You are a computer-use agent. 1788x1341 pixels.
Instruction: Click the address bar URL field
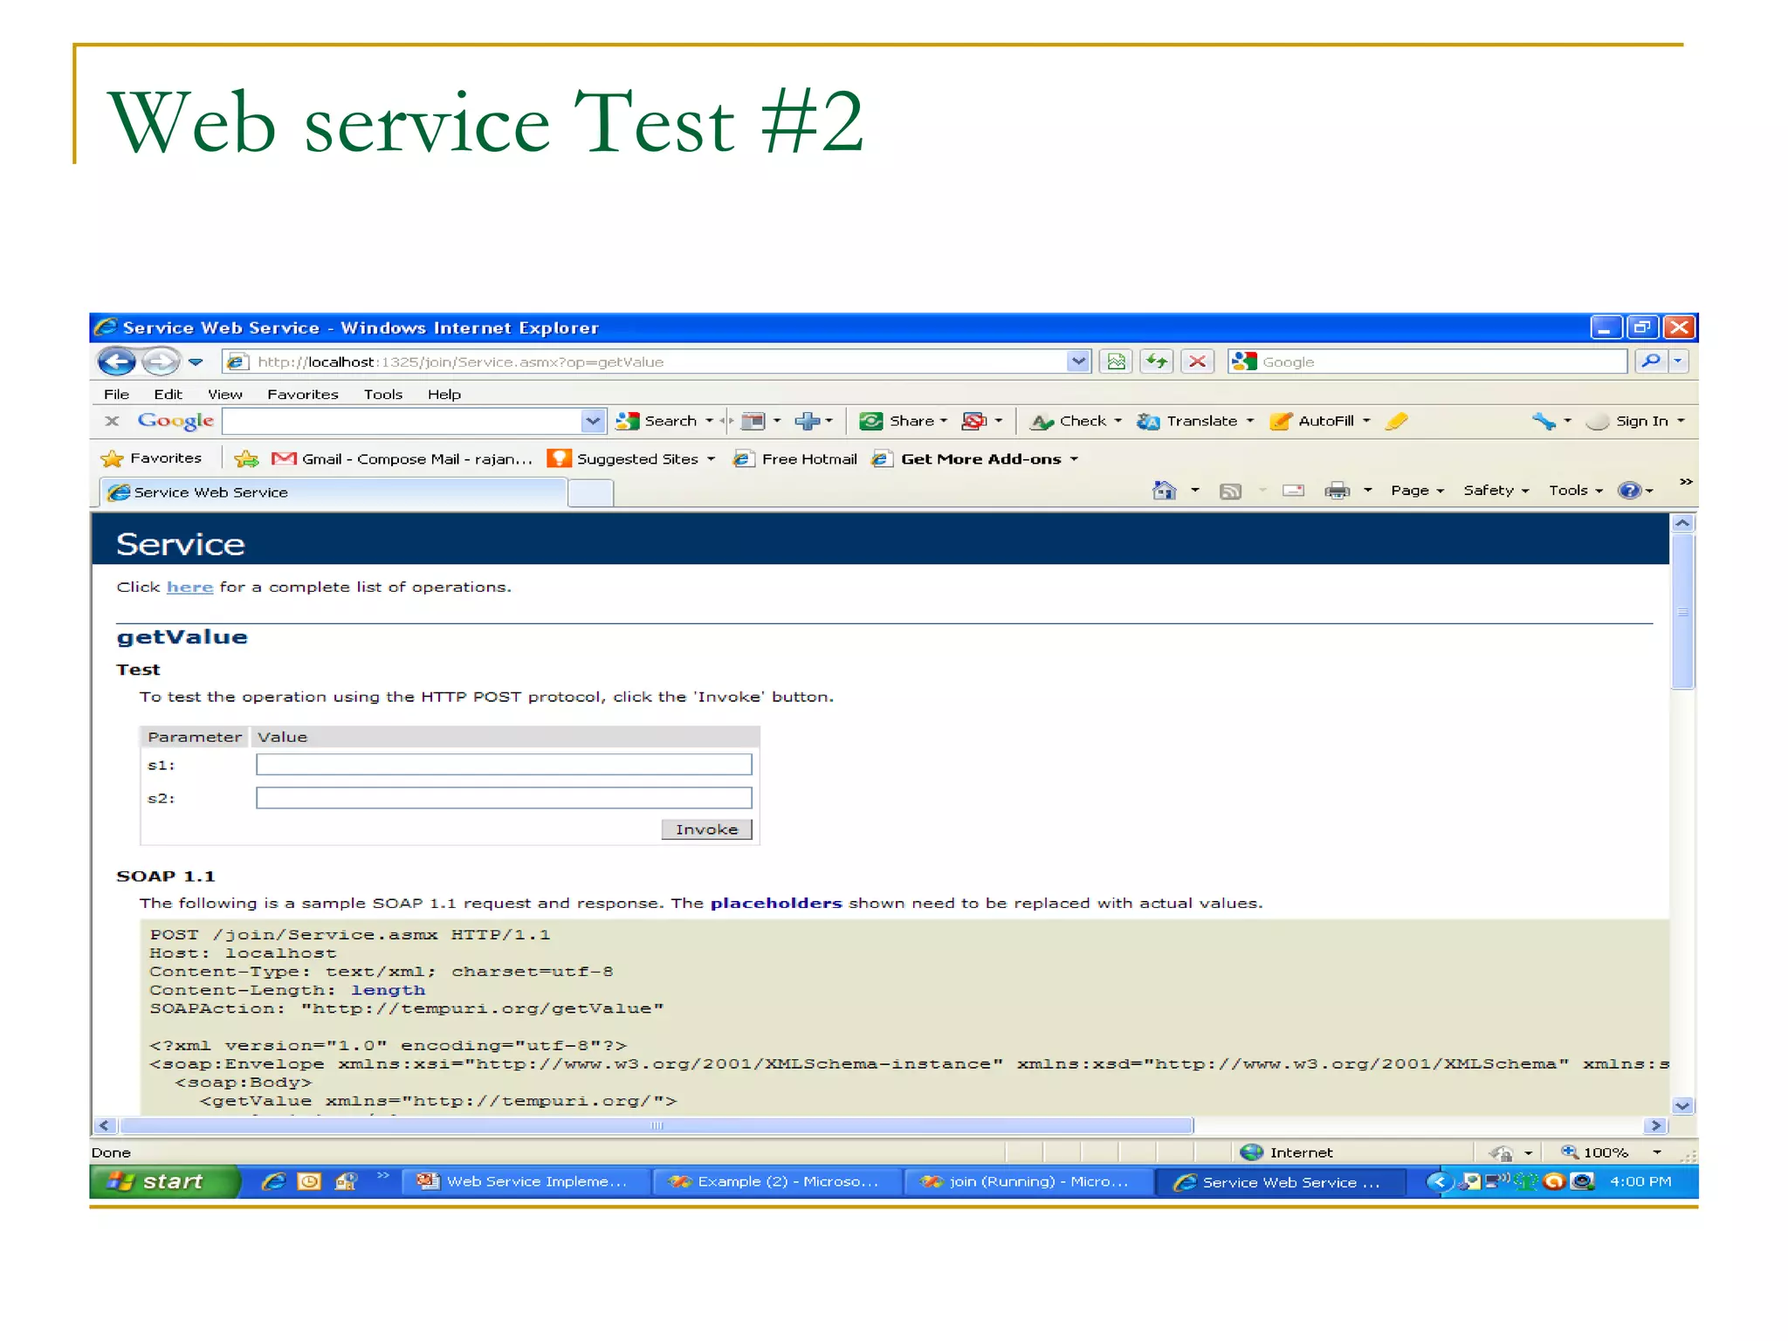(644, 361)
